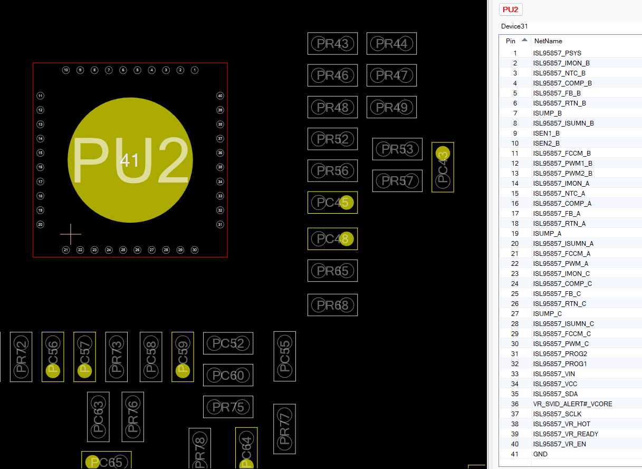
Task: Select component PR57 on the board
Action: pos(397,181)
